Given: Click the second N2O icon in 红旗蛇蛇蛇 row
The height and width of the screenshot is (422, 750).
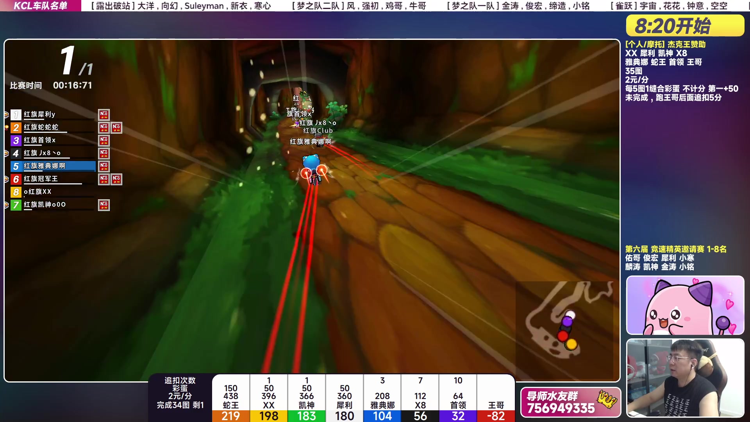Looking at the screenshot, I should [x=116, y=127].
